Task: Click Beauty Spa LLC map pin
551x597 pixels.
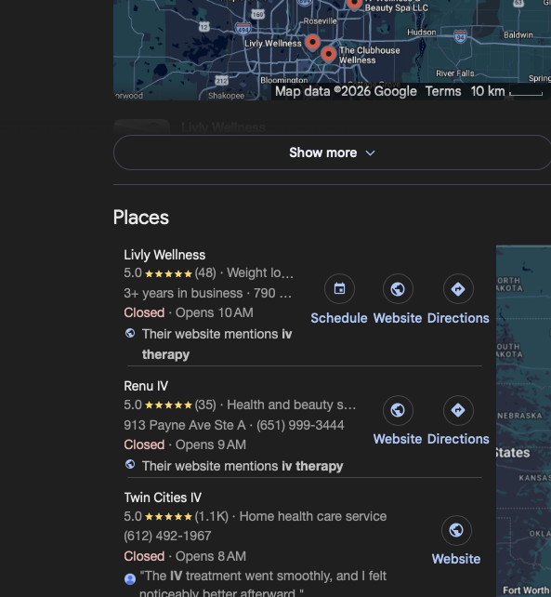Action: click(x=354, y=5)
